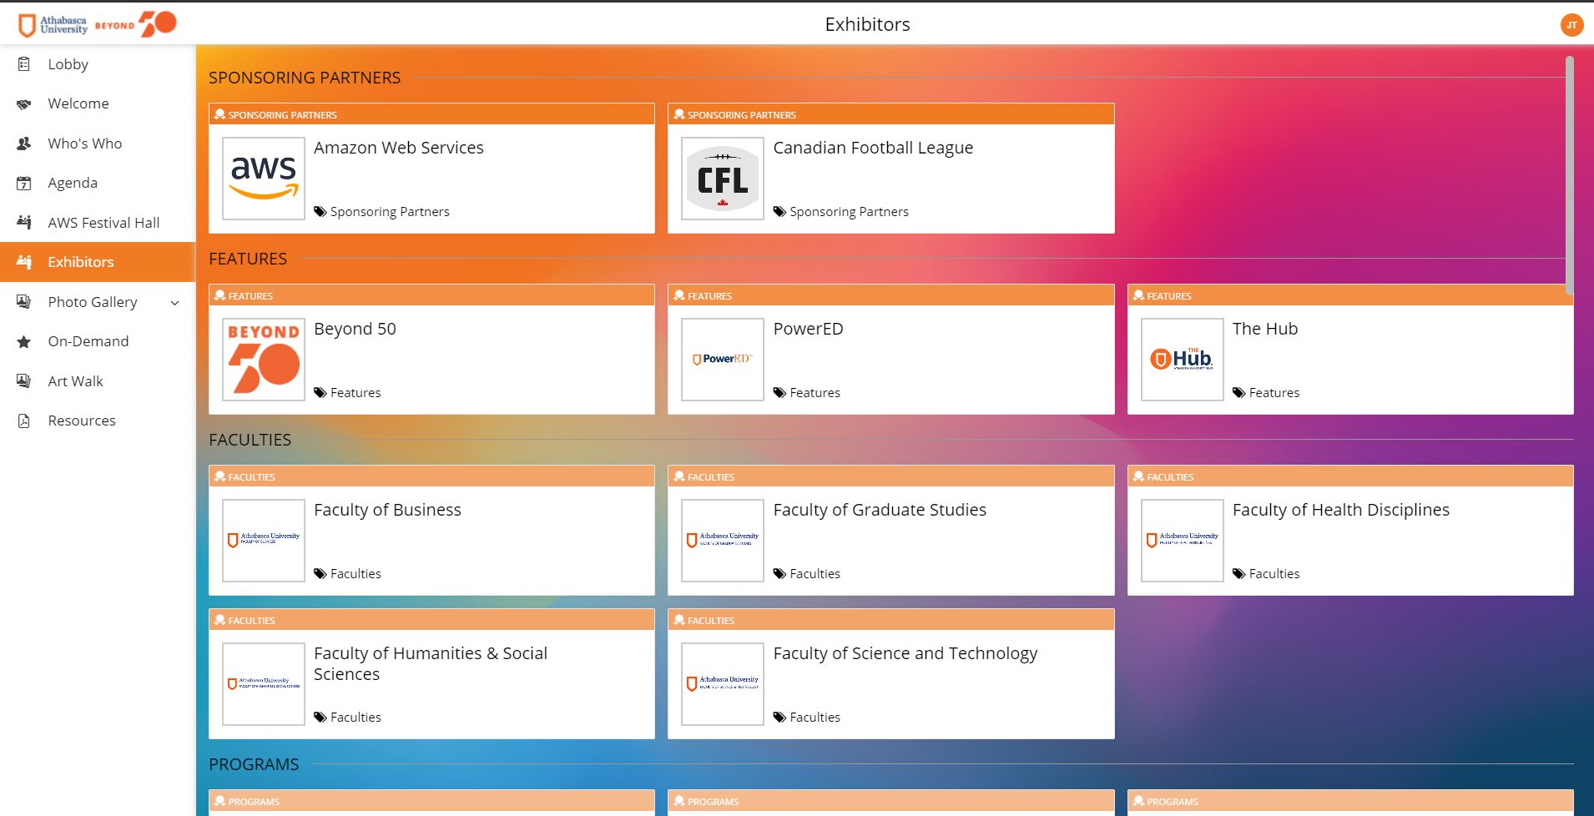
Task: Click the Lobby sidebar icon
Action: click(24, 64)
